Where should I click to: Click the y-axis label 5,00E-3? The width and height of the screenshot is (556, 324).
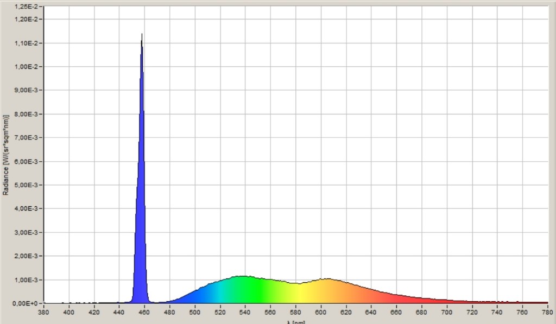click(28, 185)
